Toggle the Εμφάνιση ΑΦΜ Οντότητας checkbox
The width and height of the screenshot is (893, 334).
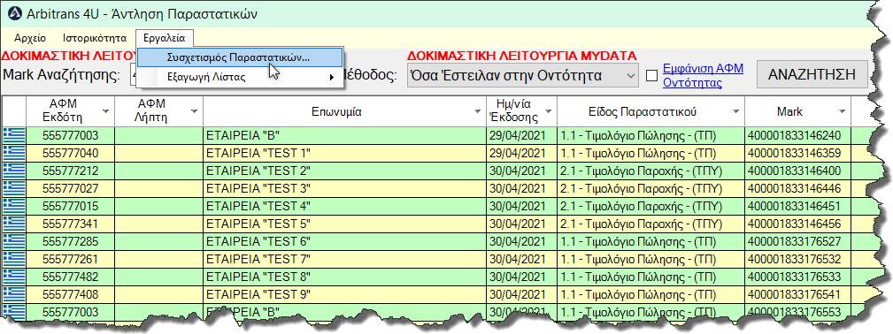(652, 76)
